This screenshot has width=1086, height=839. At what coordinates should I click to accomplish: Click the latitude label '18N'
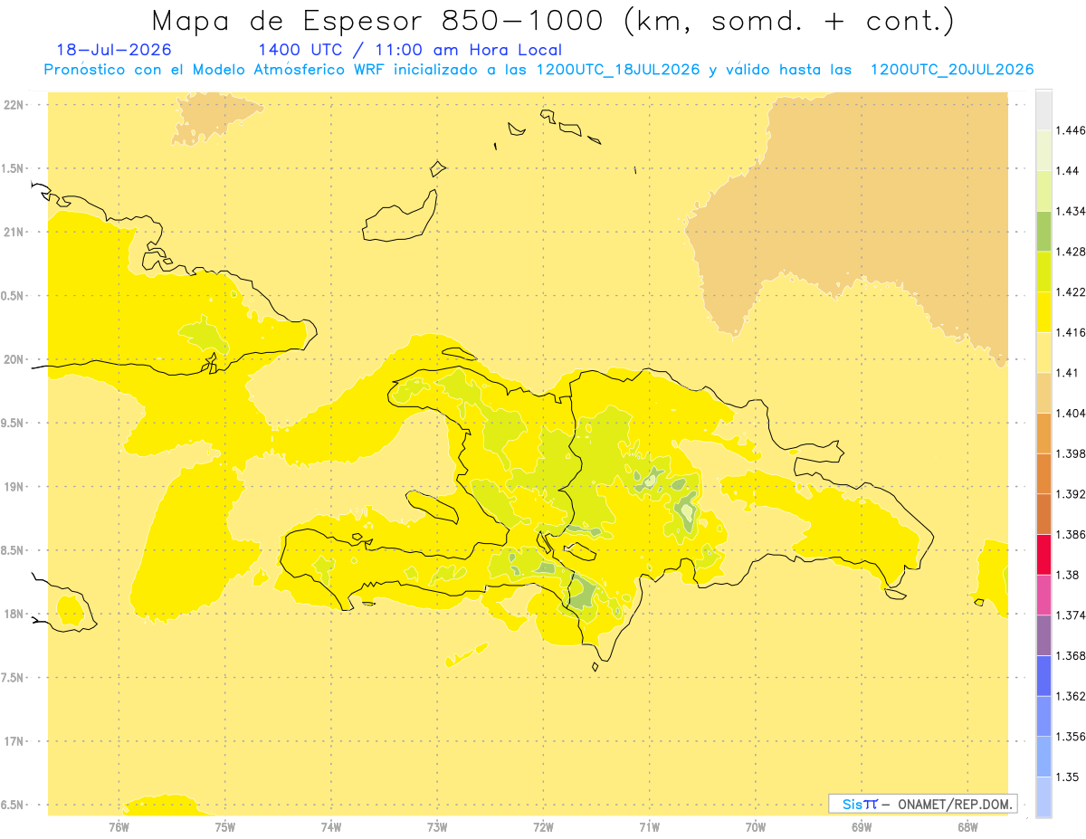click(x=14, y=615)
